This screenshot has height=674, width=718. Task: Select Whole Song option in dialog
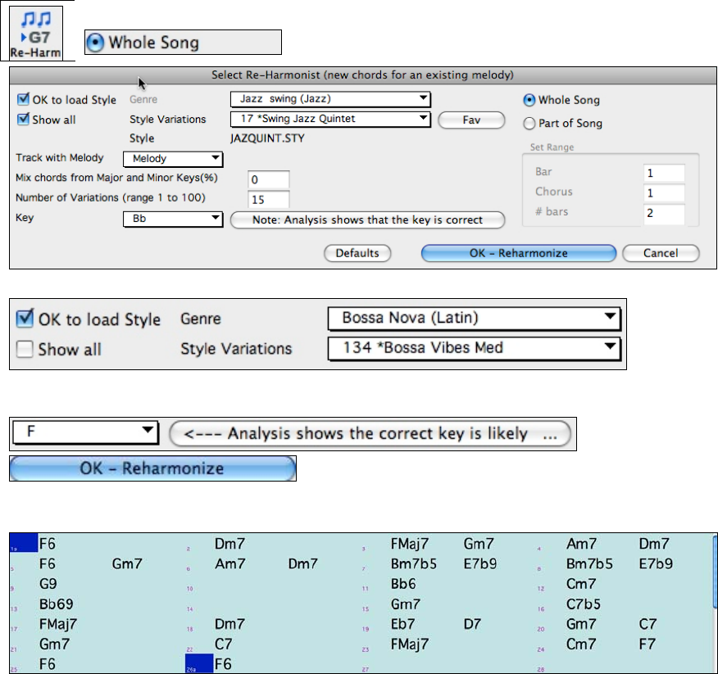click(530, 100)
